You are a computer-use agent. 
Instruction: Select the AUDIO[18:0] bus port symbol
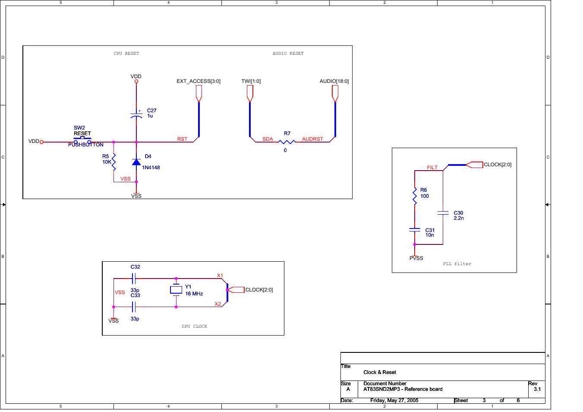[x=335, y=94]
